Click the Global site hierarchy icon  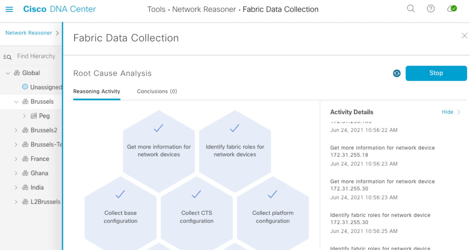(x=17, y=73)
